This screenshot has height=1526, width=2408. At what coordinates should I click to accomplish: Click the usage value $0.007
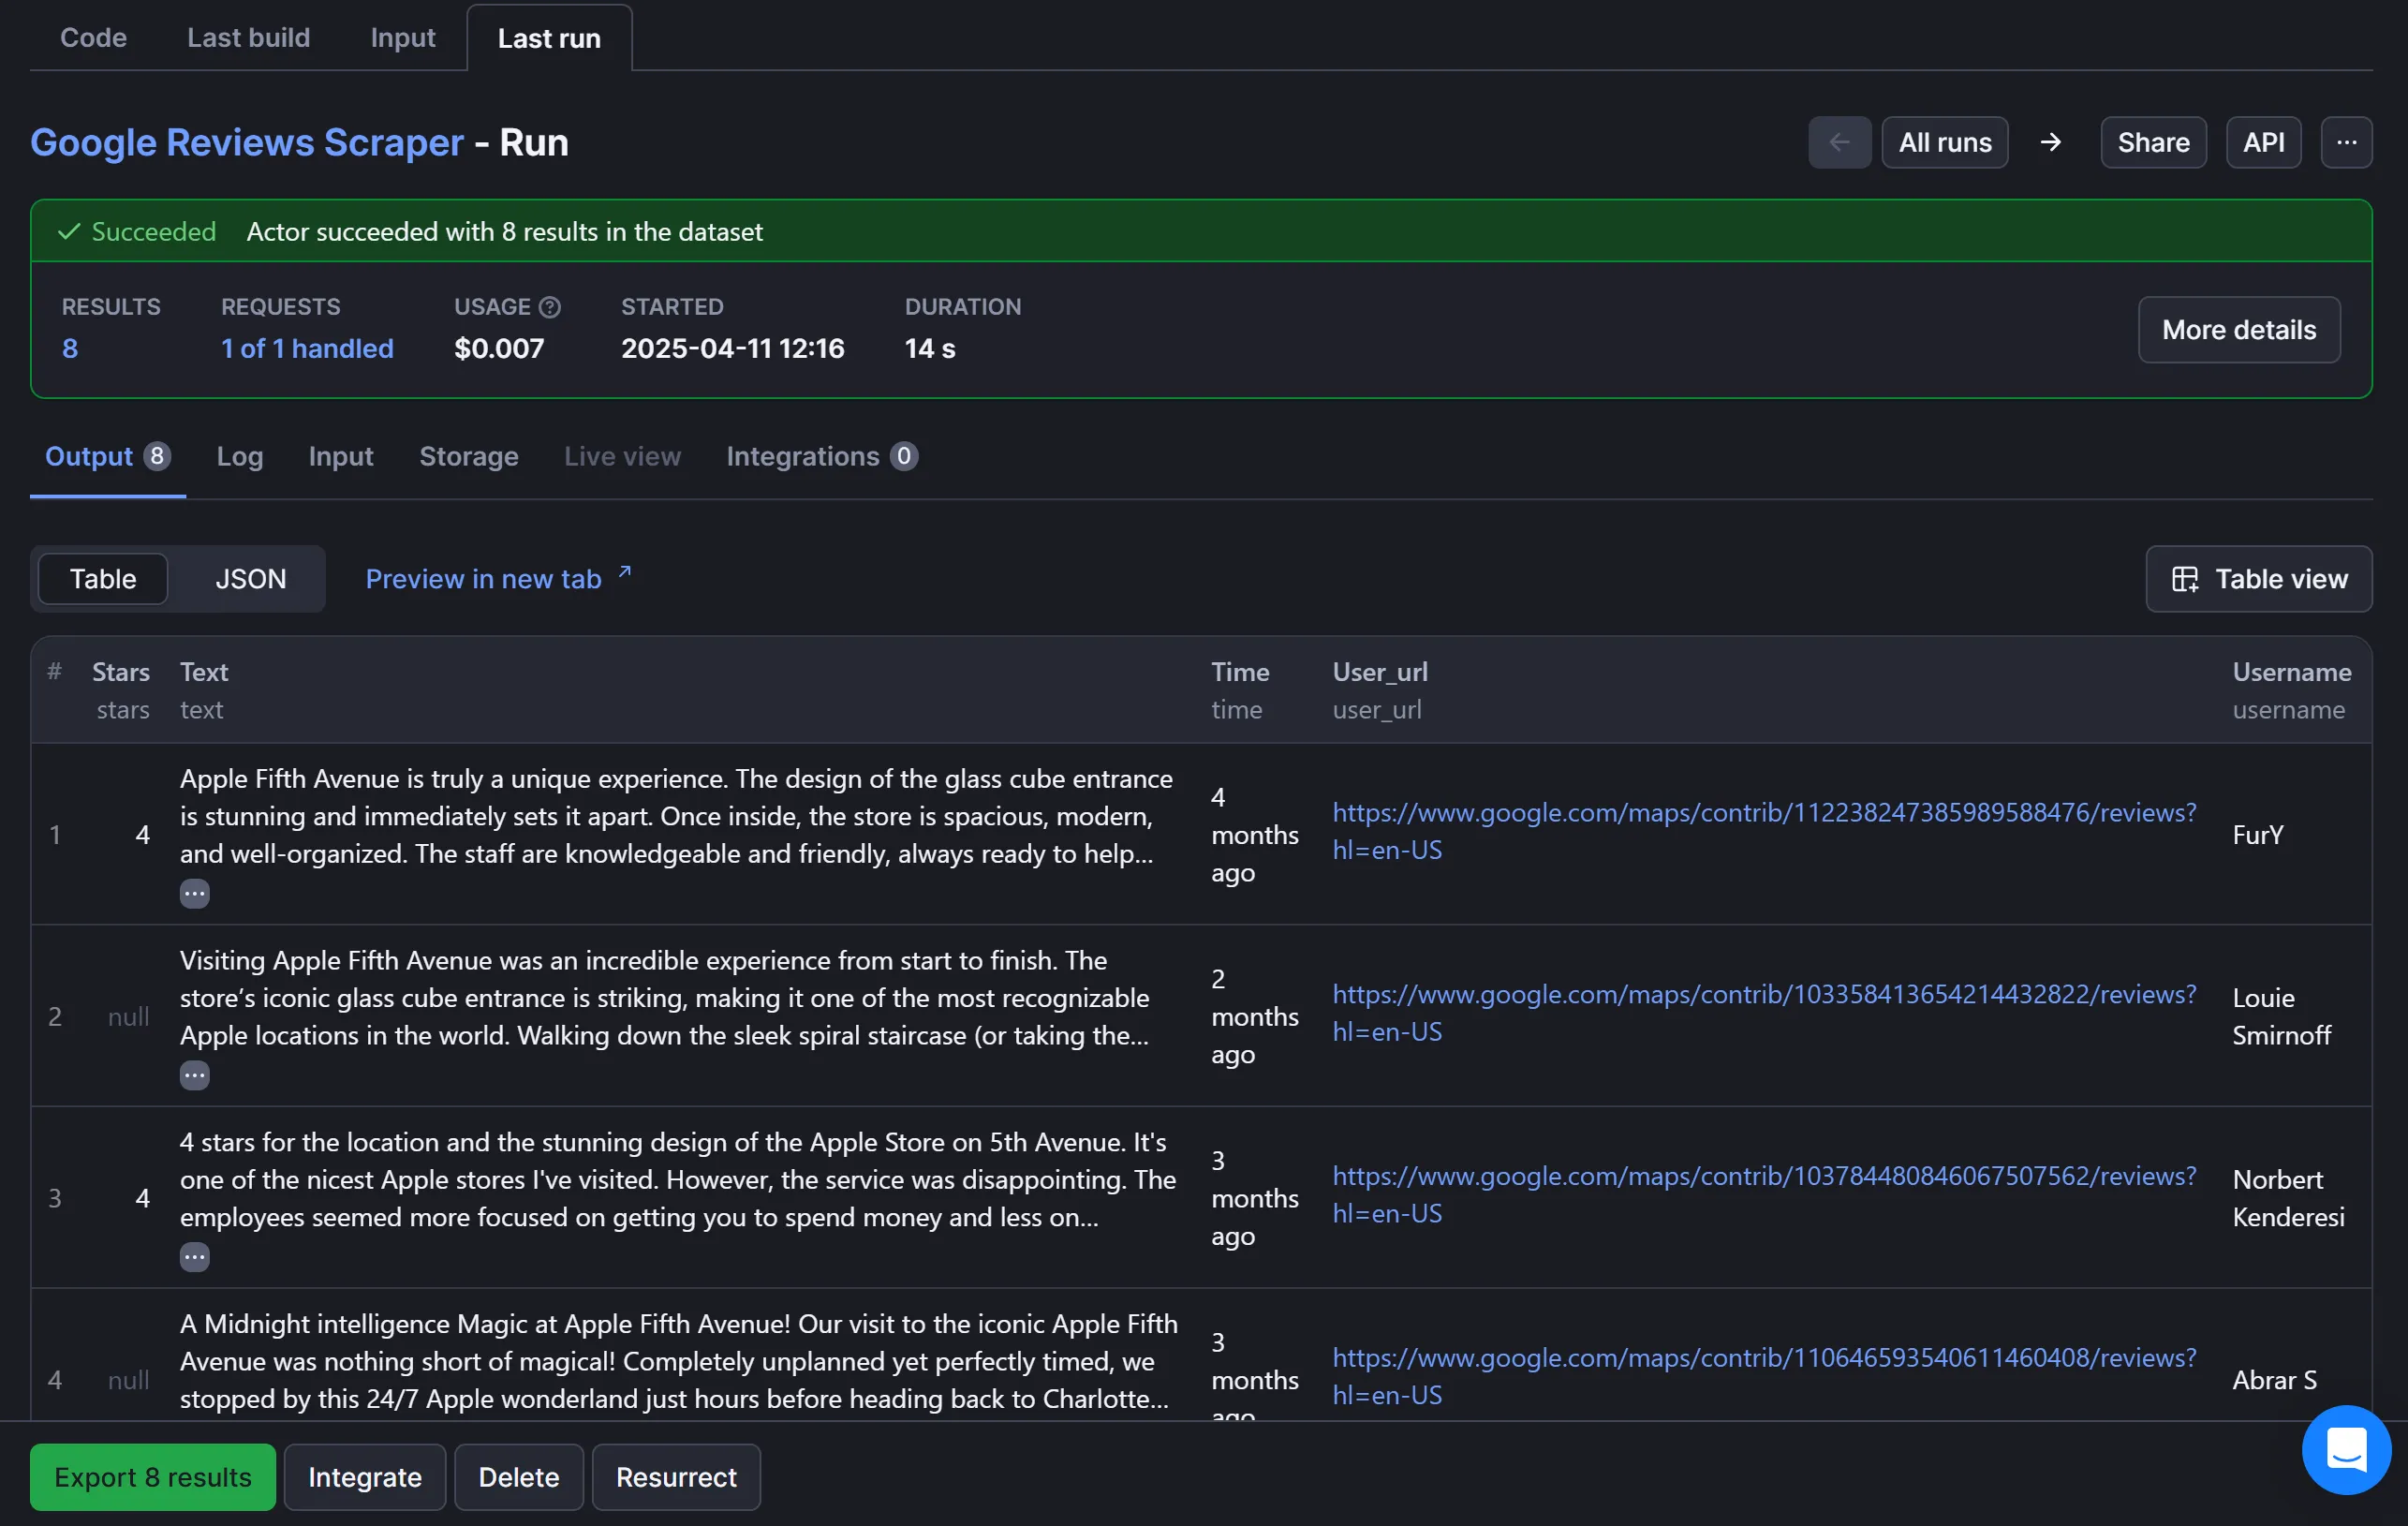click(499, 348)
